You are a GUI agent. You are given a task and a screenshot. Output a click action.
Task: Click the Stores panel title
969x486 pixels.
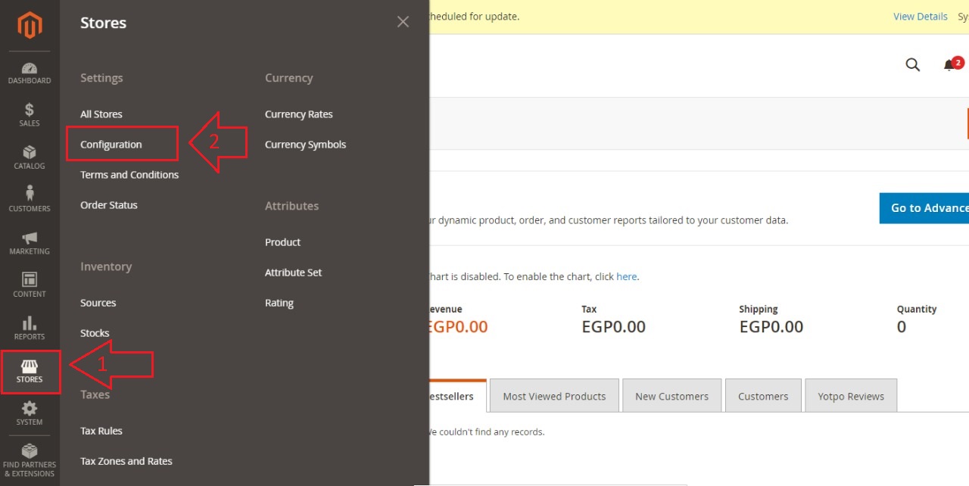tap(104, 23)
